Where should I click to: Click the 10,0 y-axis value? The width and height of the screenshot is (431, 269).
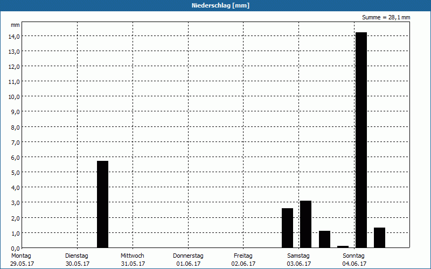coord(14,97)
